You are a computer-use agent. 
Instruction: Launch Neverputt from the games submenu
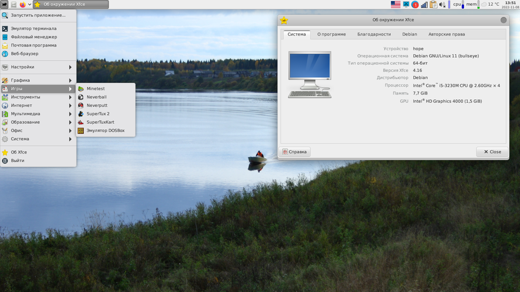coord(105,105)
